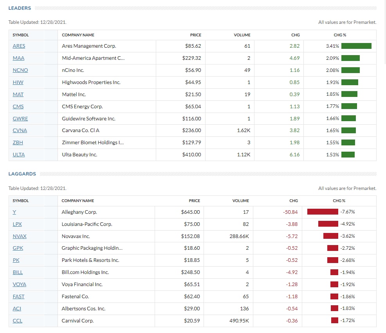386x333 pixels.
Task: Click the green 3.41% bar for ARES
Action: 356,46
